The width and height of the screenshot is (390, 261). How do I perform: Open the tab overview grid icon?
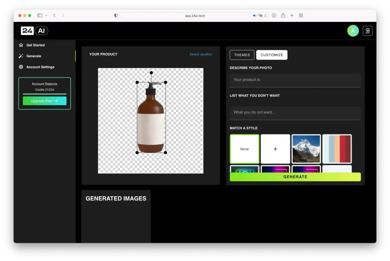[x=301, y=16]
